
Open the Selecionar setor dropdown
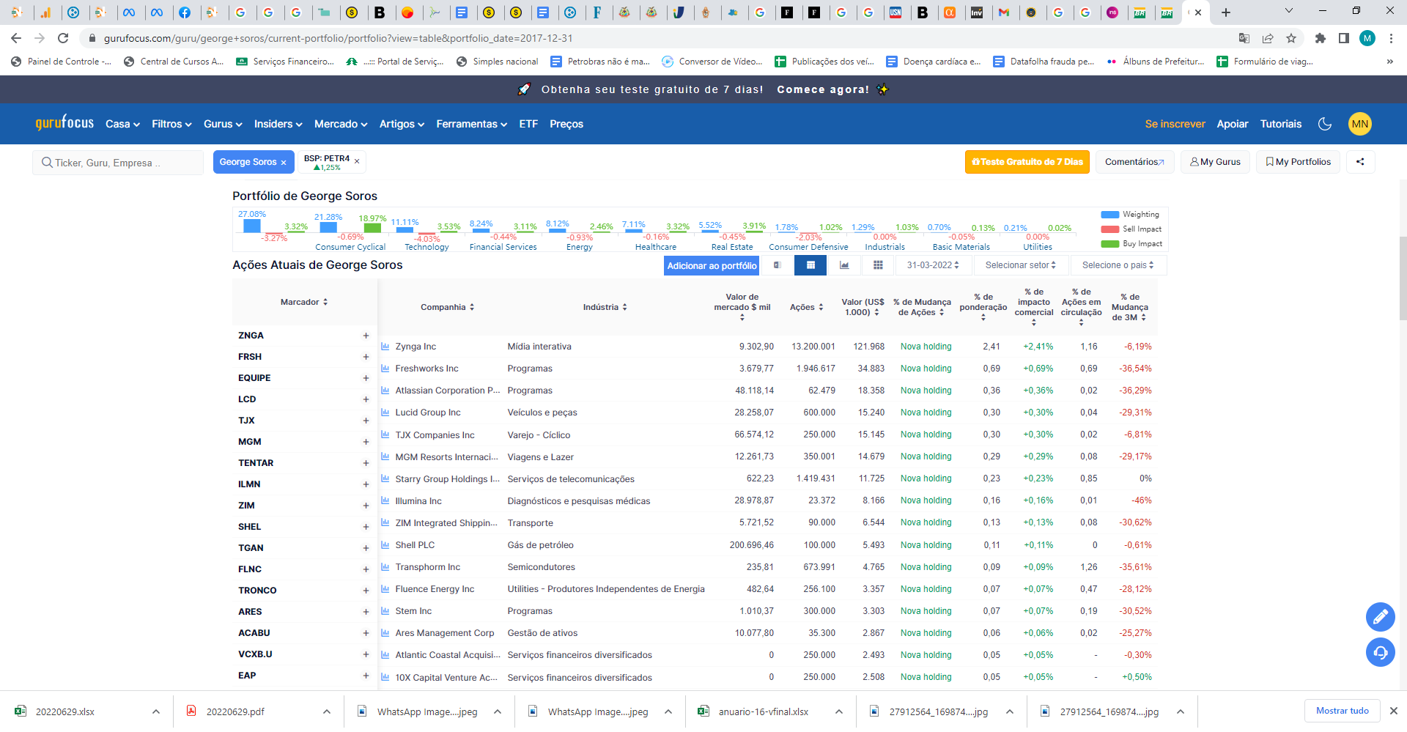1020,265
